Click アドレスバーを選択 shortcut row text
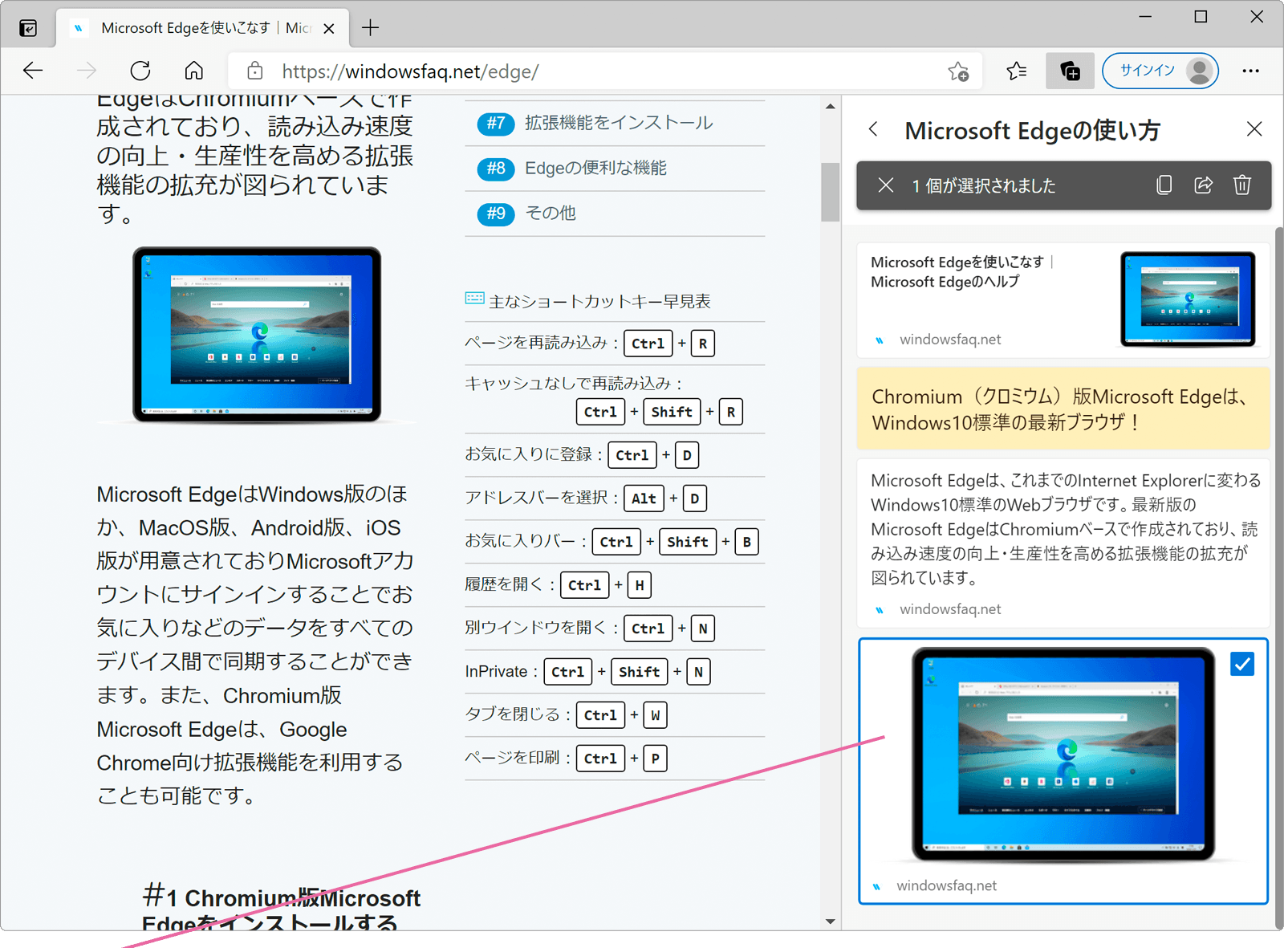 (x=536, y=498)
